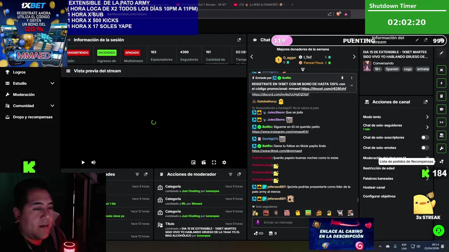Screen dimensions: 449x252
Task: Expand the Comunidad sidebar menu
Action: [x=52, y=106]
